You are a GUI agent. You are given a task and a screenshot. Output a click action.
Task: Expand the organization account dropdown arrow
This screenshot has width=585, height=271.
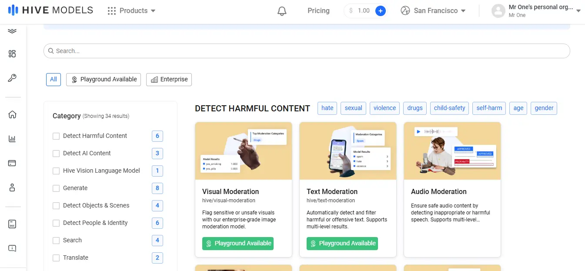click(578, 11)
